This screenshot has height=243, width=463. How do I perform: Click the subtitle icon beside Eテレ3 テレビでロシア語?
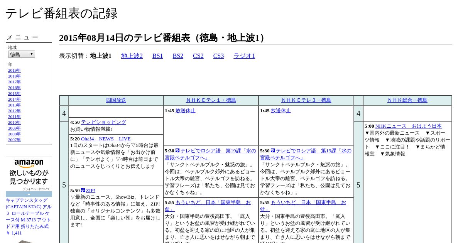(x=273, y=150)
